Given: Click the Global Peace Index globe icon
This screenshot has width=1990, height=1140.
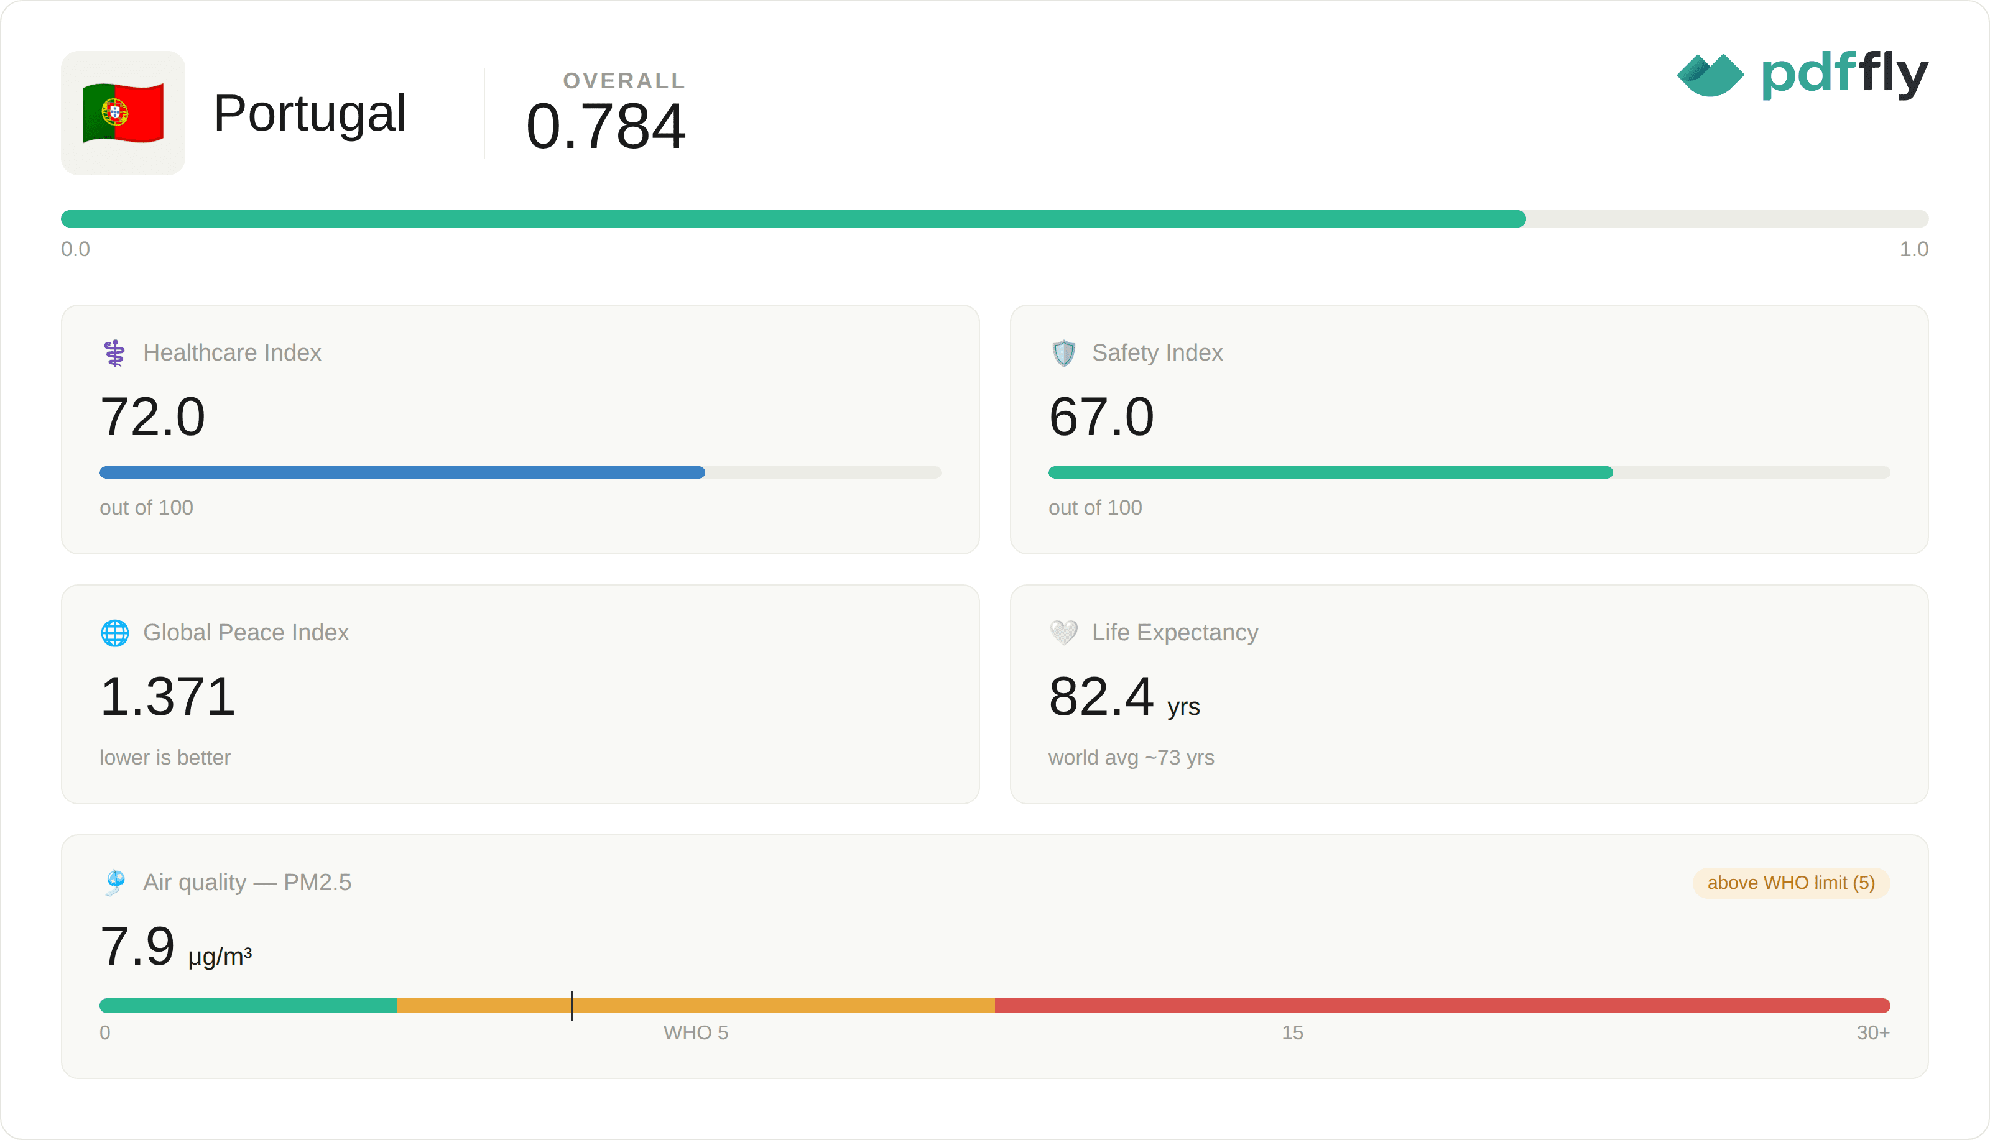Looking at the screenshot, I should click(x=115, y=633).
